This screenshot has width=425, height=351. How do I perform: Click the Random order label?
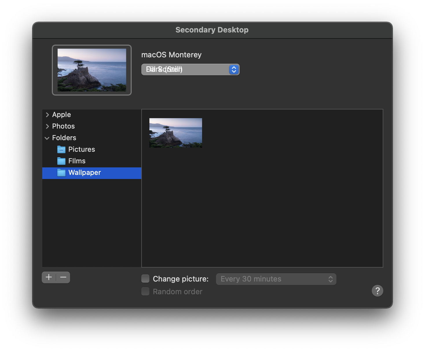tap(177, 292)
